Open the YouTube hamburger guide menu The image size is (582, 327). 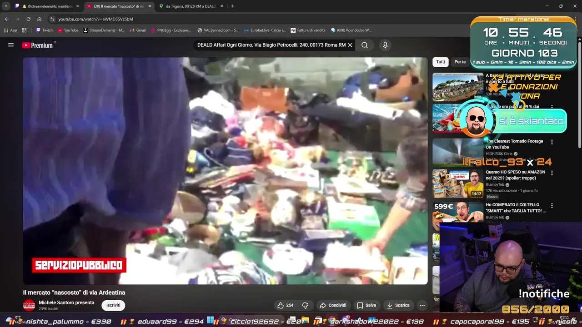11,45
